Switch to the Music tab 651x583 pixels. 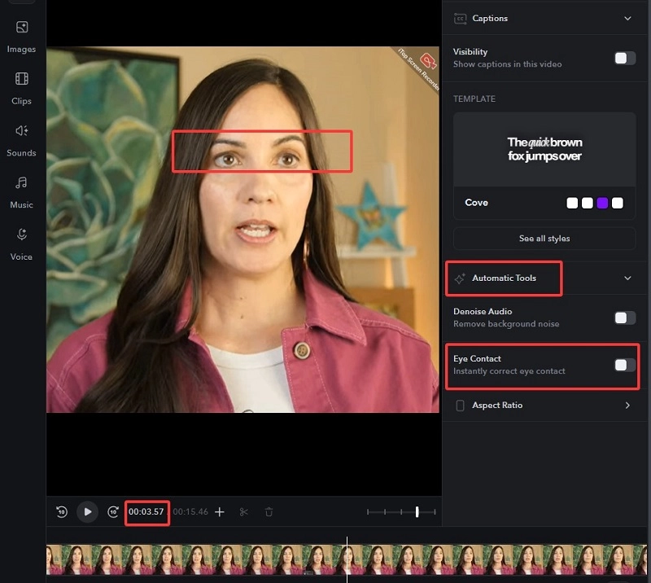click(x=21, y=192)
